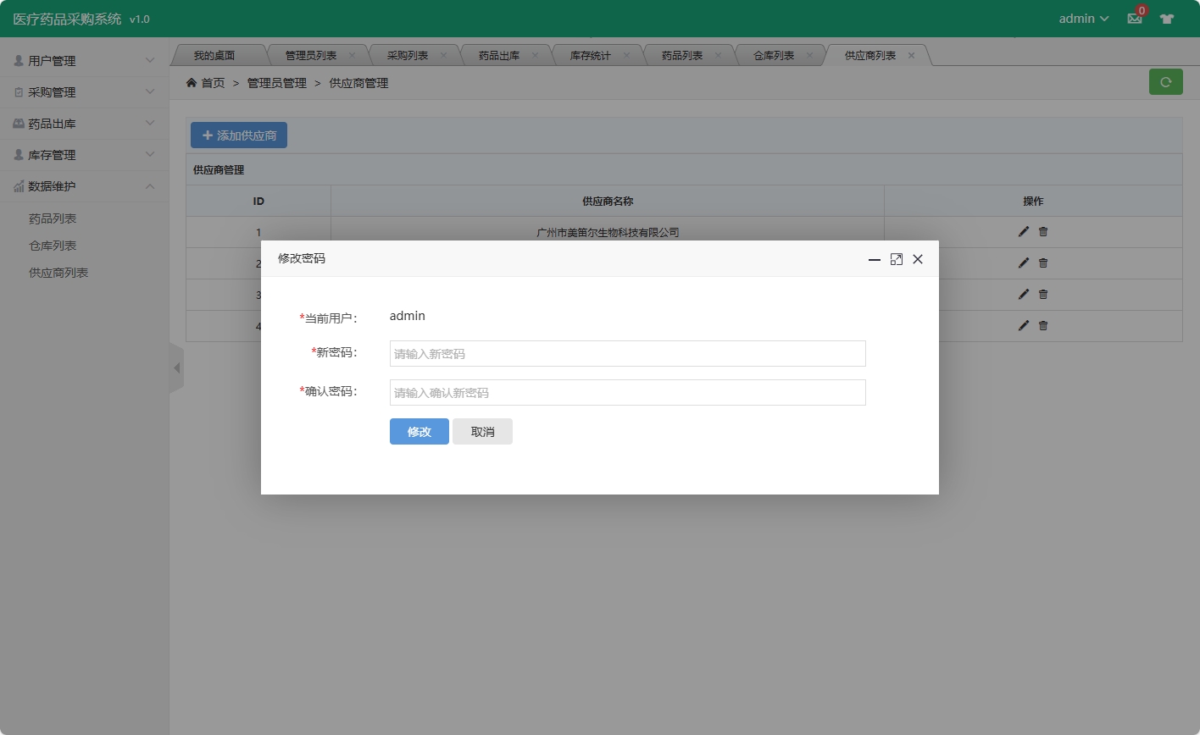Open the messages icon showing 0 notifications
The width and height of the screenshot is (1200, 735).
[x=1134, y=18]
